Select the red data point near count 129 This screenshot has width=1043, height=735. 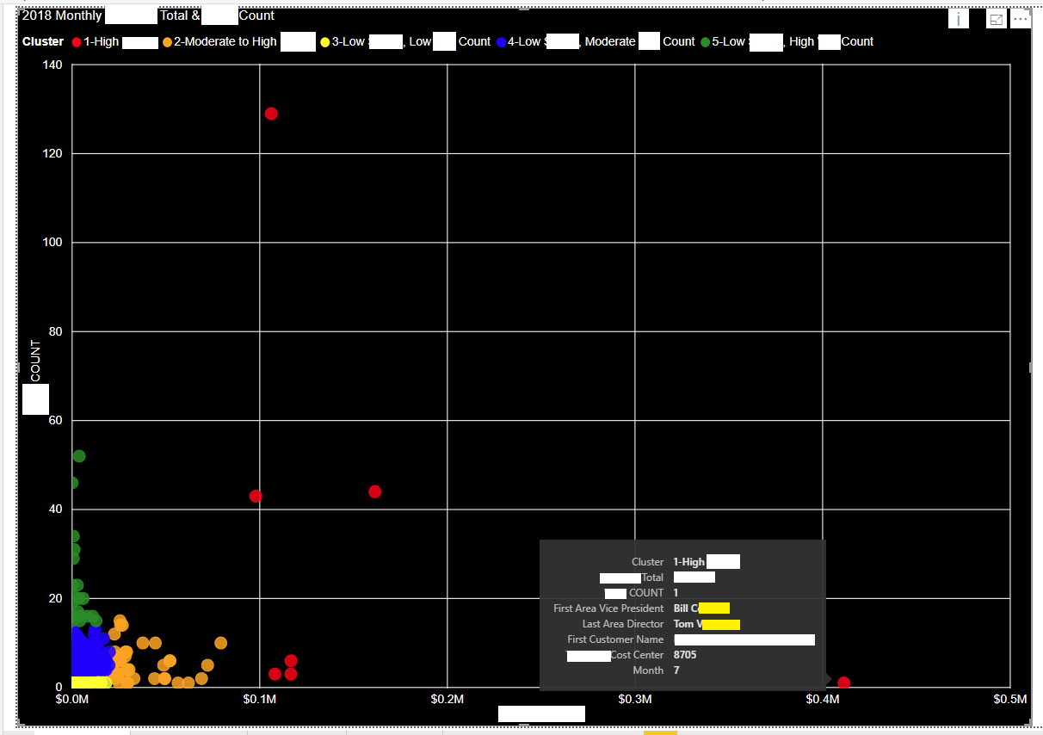(271, 114)
